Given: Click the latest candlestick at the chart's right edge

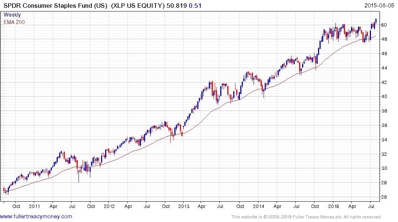Looking at the screenshot, I should click(376, 21).
